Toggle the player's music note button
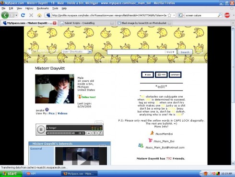Viewport: 235px width, 177px height. point(100,133)
